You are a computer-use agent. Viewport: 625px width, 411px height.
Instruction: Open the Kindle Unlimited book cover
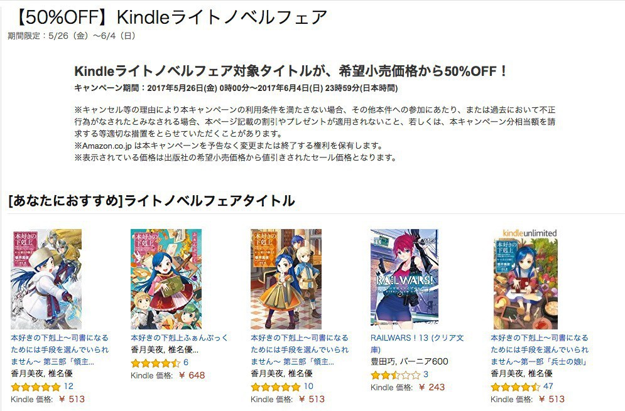[526, 284]
